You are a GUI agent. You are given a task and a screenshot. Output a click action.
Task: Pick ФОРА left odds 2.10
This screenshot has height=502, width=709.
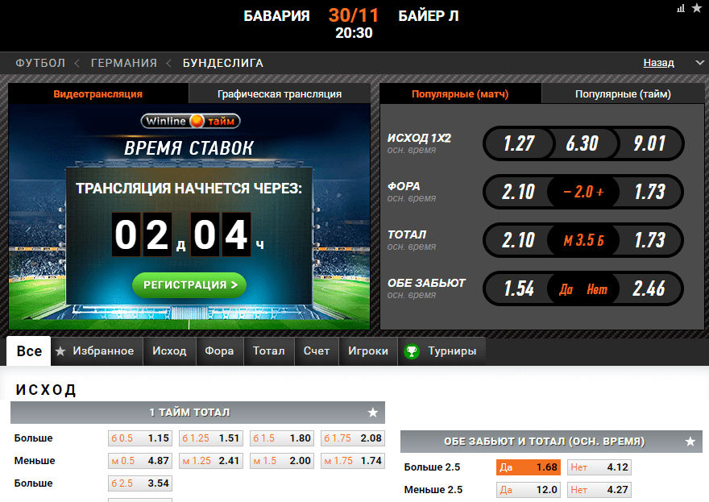(x=518, y=192)
